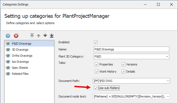
Task: Move selected category up one position
Action: point(38,36)
